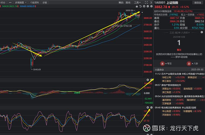Image resolution: width=205 pixels, height=135 pixels.
Task: Open KDJ indicator panel settings gear
Action: (x=151, y=107)
